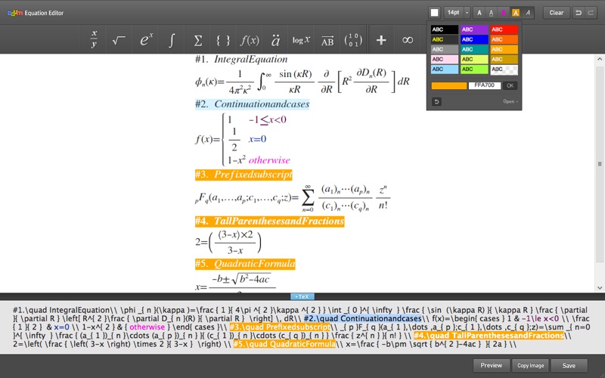Undo the last edit
Viewport: 605px width, 378px height.
point(579,13)
